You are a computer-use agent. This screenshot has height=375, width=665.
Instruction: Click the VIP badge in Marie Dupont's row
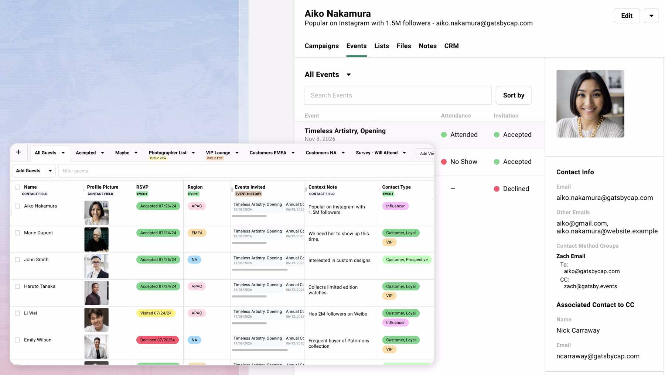click(x=389, y=242)
